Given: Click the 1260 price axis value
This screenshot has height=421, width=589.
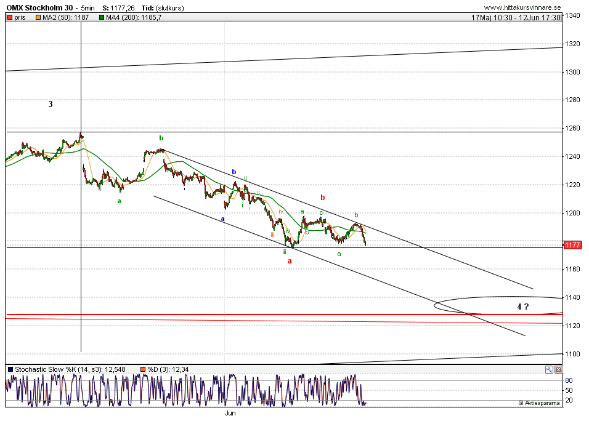Looking at the screenshot, I should pyautogui.click(x=573, y=128).
